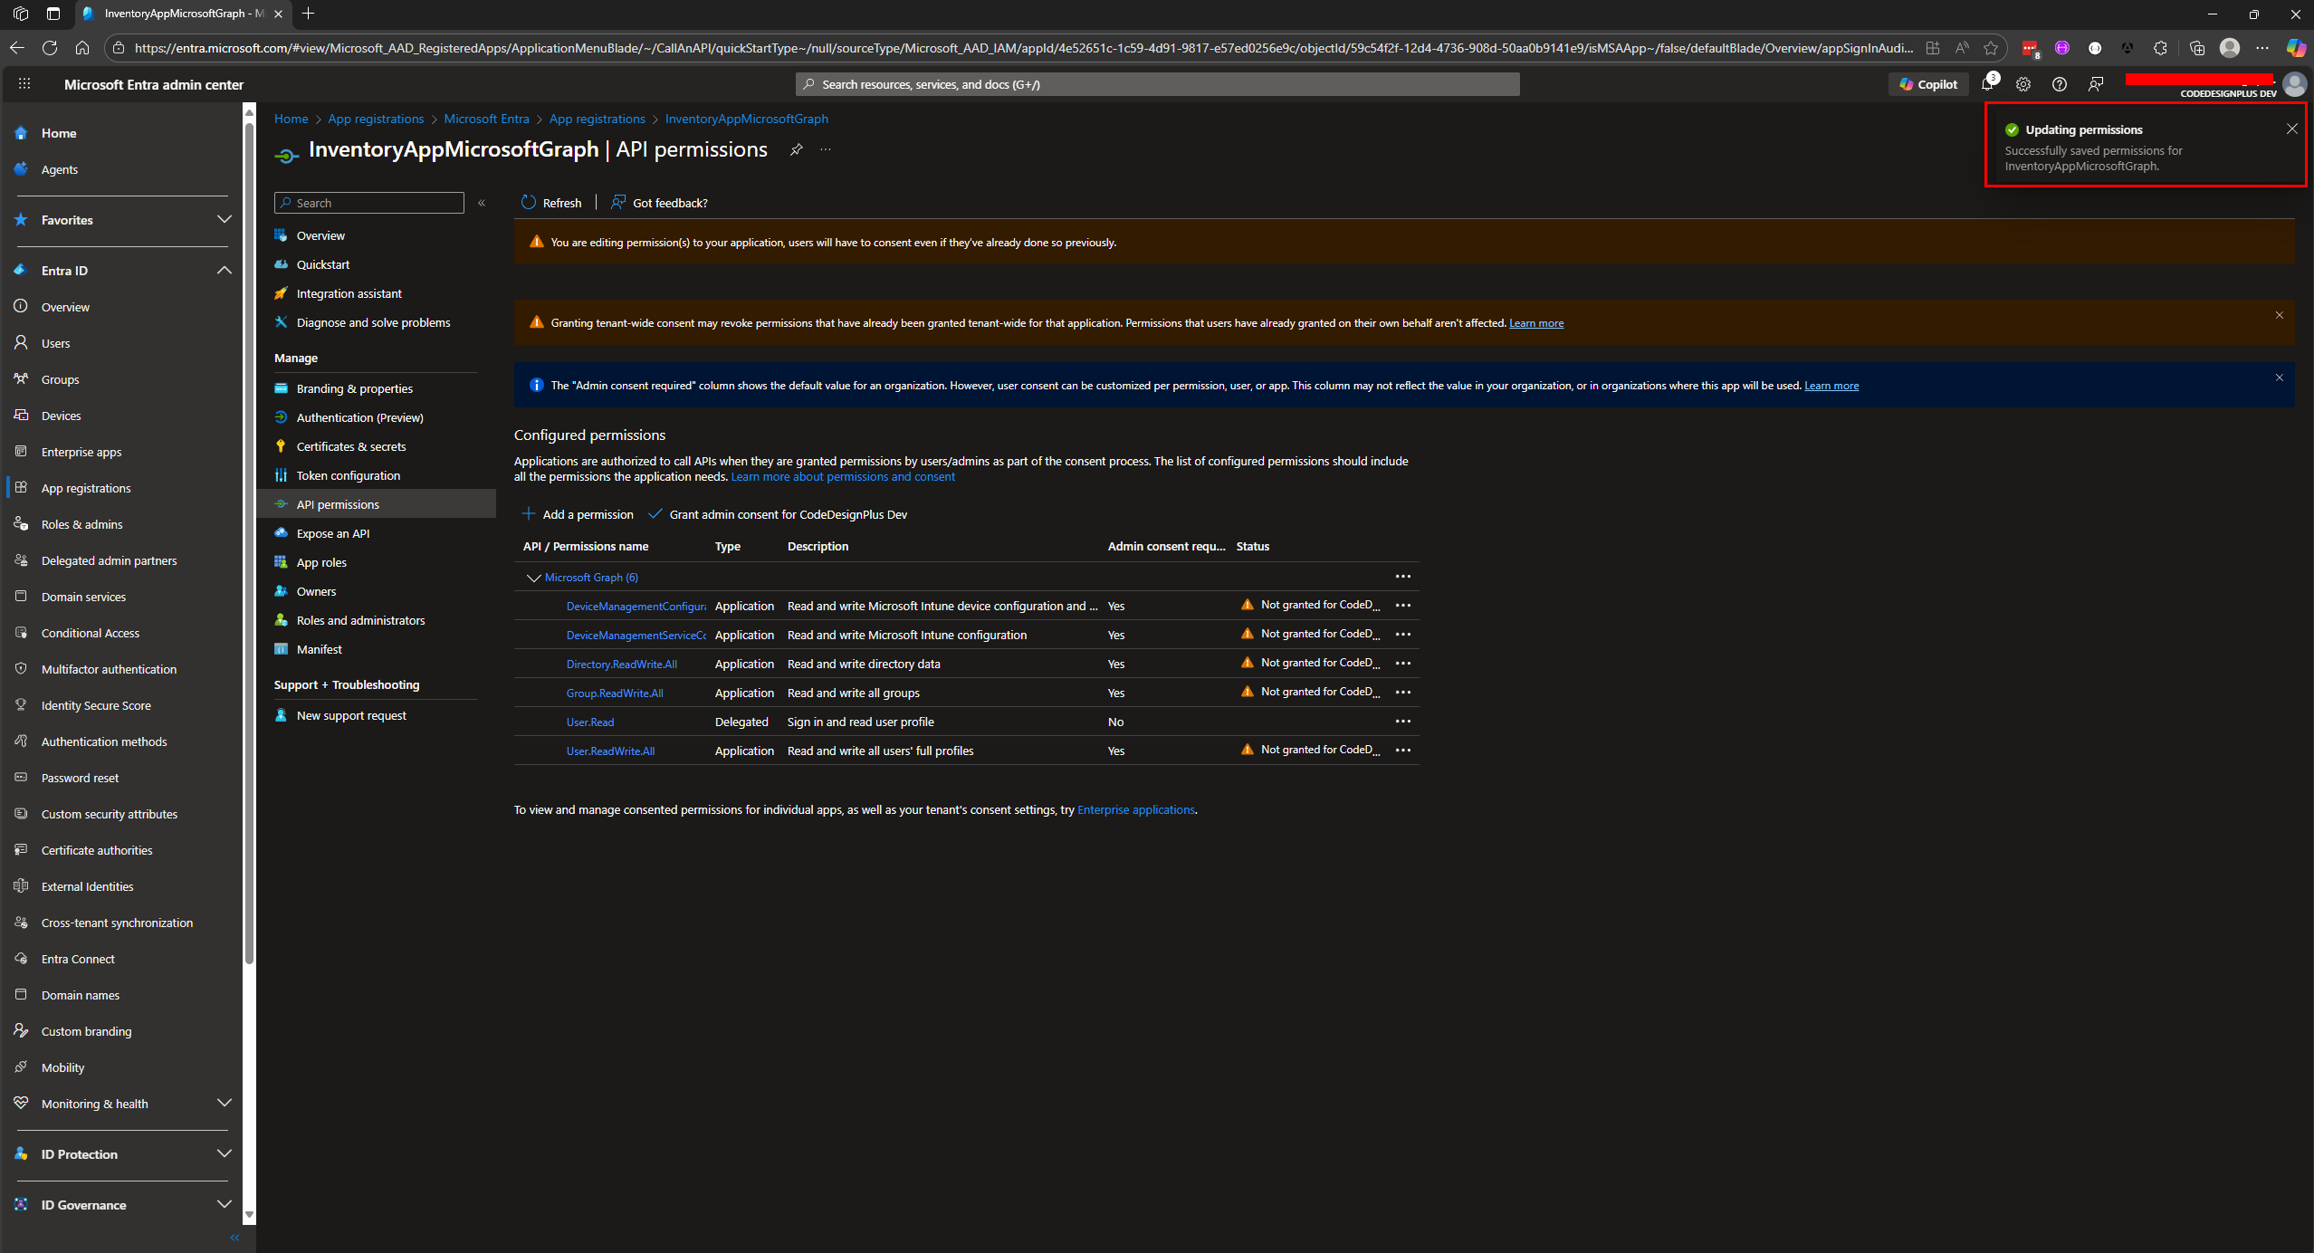Expand the Favorites section
The image size is (2314, 1253).
click(225, 220)
